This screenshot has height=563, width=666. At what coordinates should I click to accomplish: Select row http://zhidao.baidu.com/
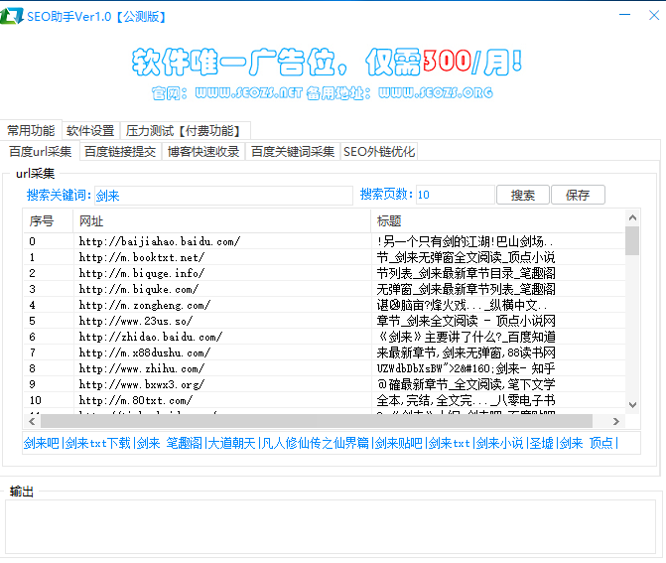325,337
